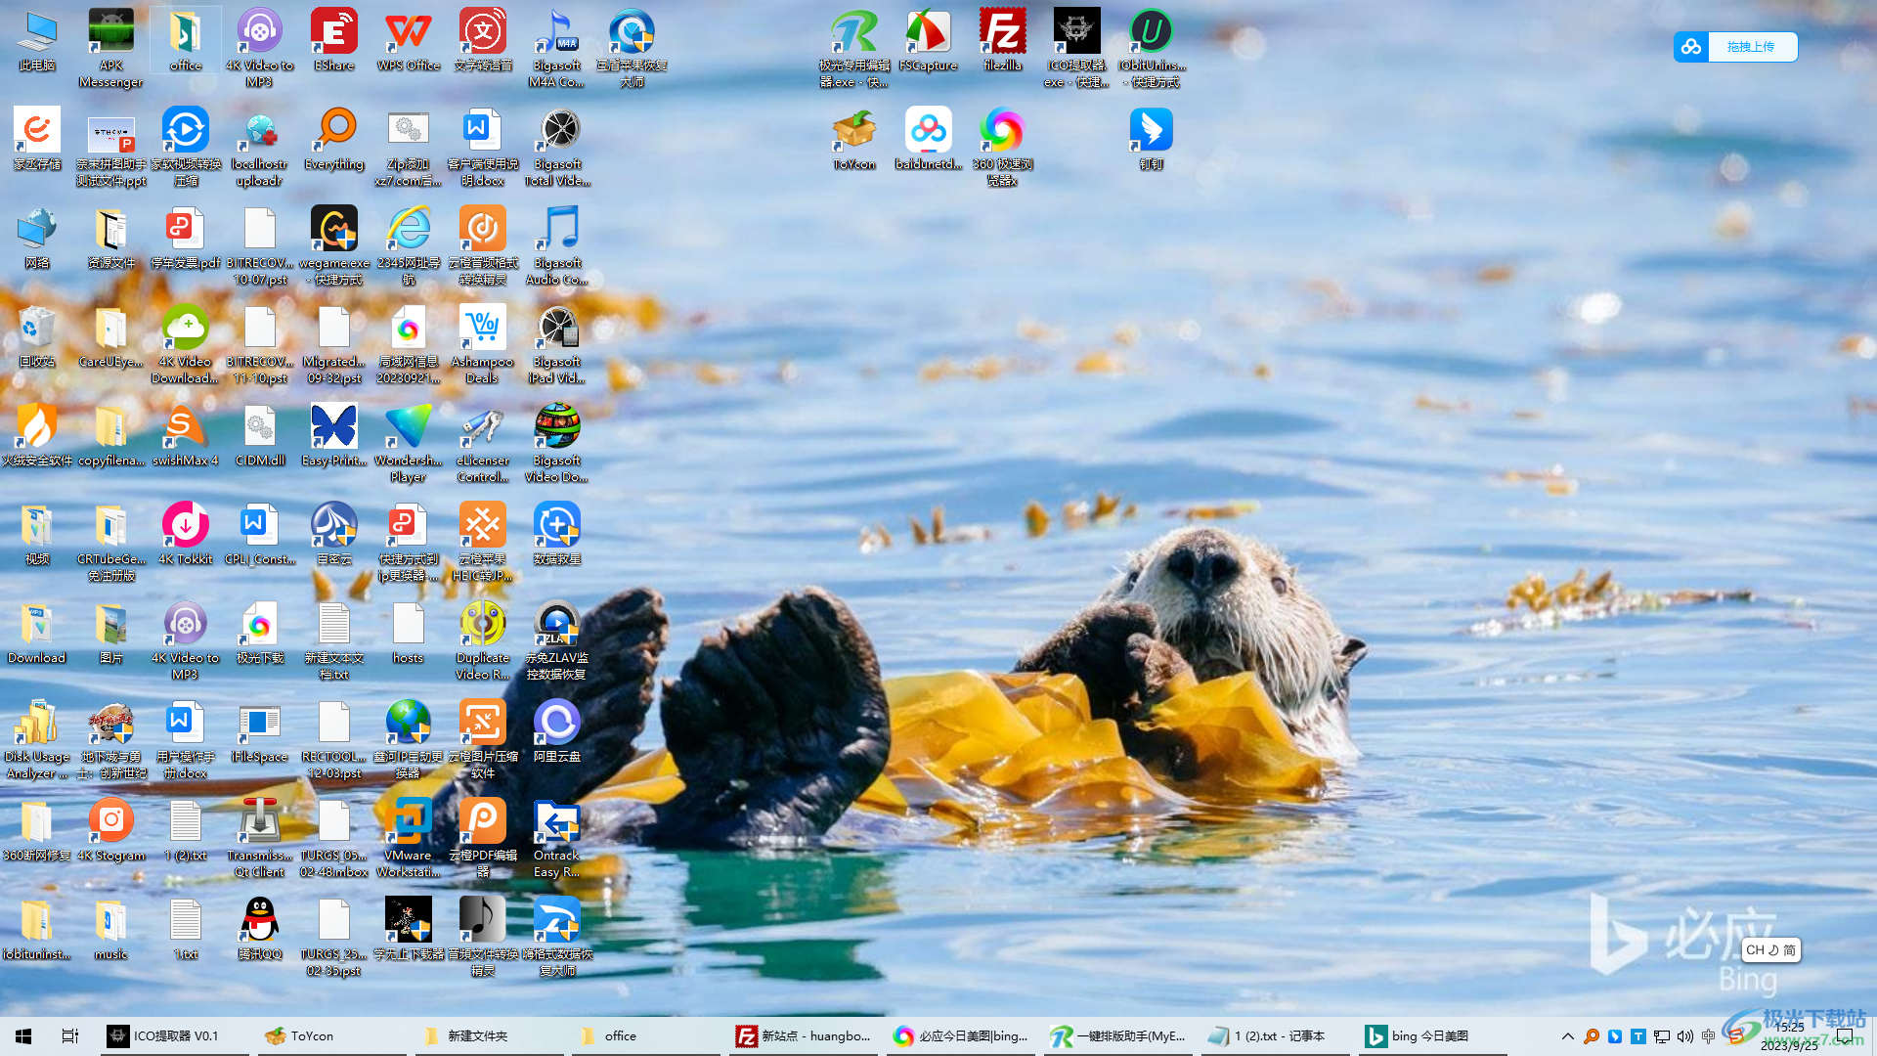Launch 4K Stogram shortcut

tap(110, 829)
